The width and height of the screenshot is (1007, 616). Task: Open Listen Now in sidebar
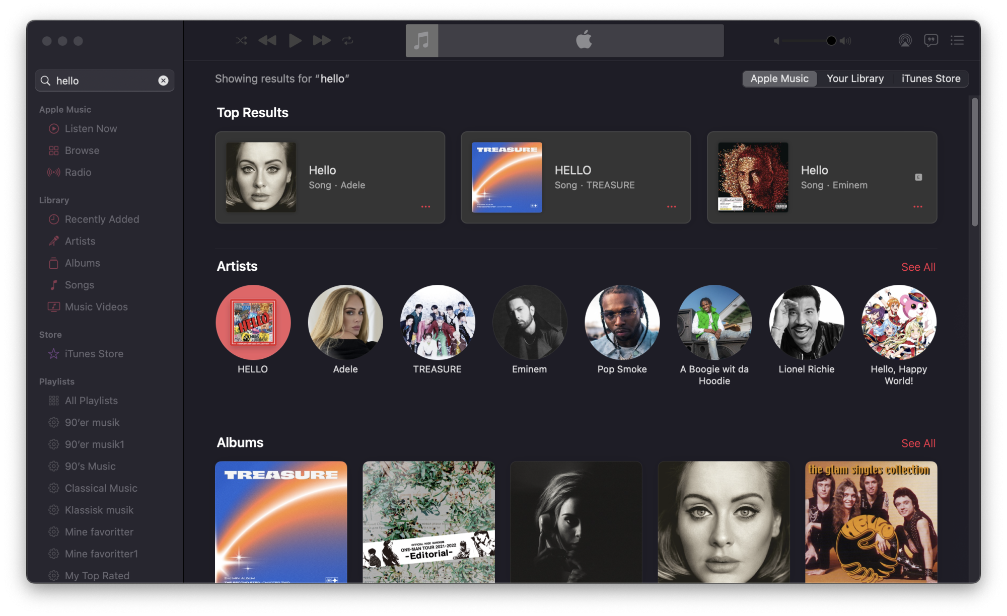click(91, 129)
